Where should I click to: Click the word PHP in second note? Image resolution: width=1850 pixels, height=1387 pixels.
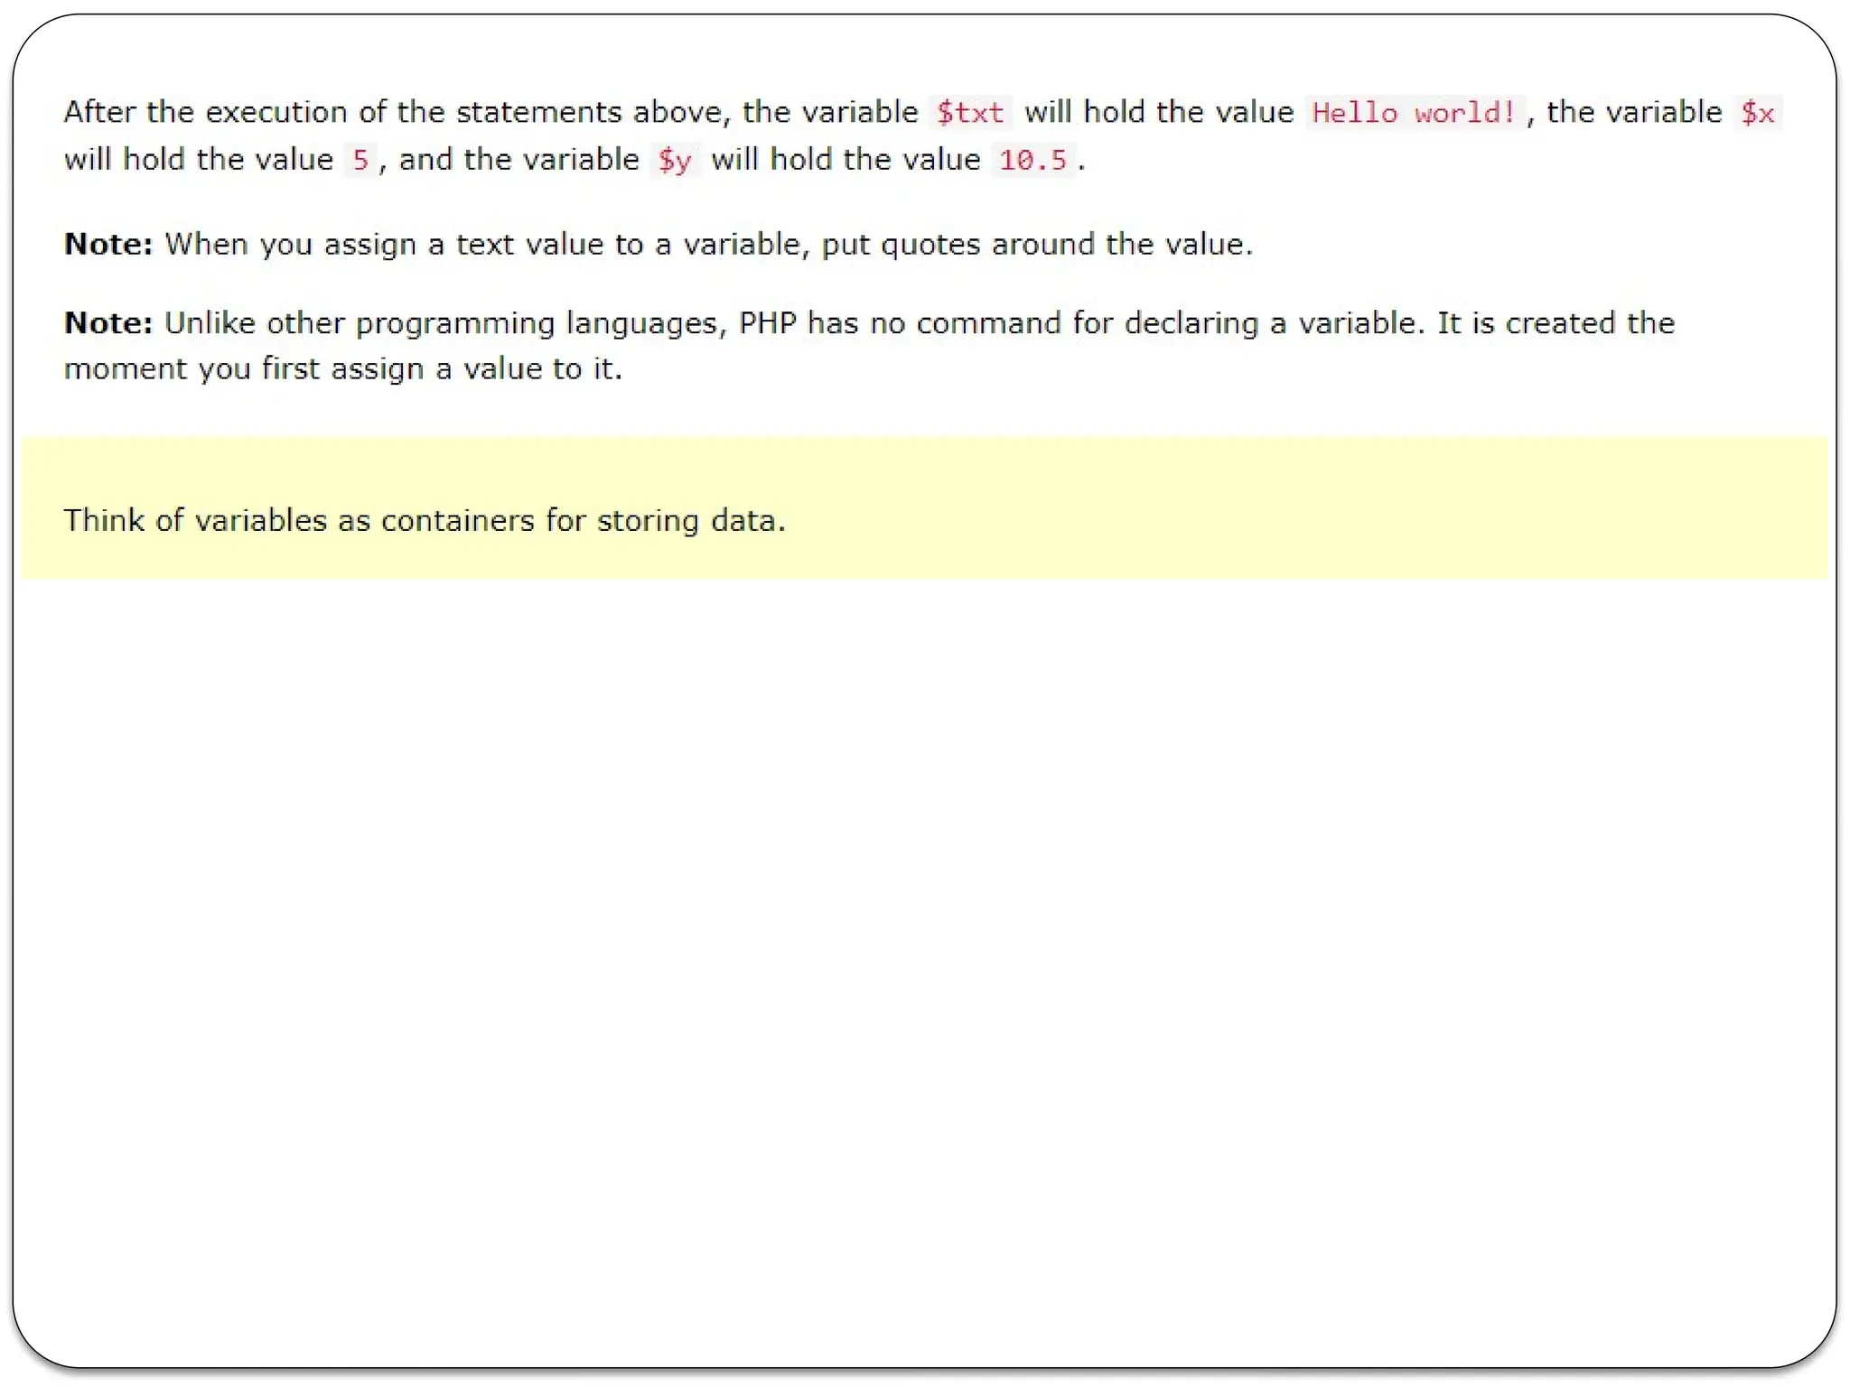pyautogui.click(x=767, y=323)
